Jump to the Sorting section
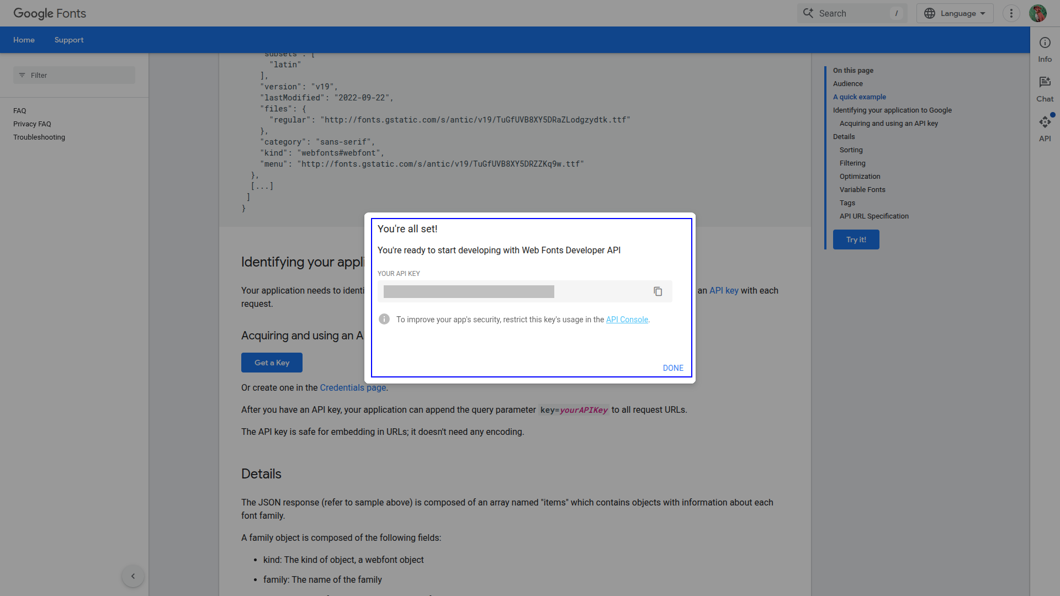Screen dimensions: 1060x596 click(x=851, y=150)
